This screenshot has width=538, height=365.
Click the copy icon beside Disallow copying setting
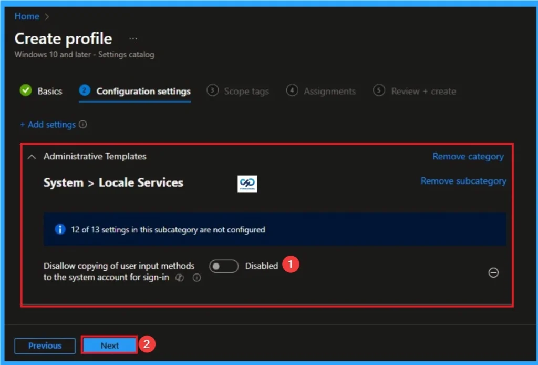(179, 277)
